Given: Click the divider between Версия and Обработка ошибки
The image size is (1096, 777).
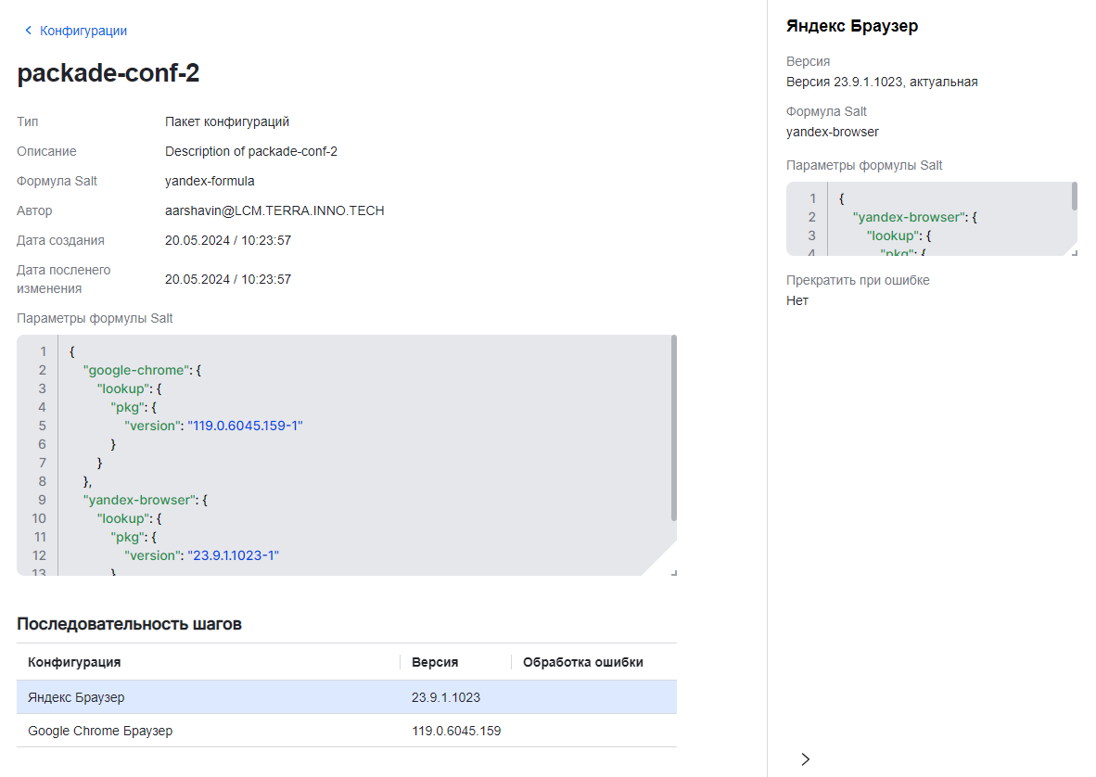Looking at the screenshot, I should click(x=511, y=662).
